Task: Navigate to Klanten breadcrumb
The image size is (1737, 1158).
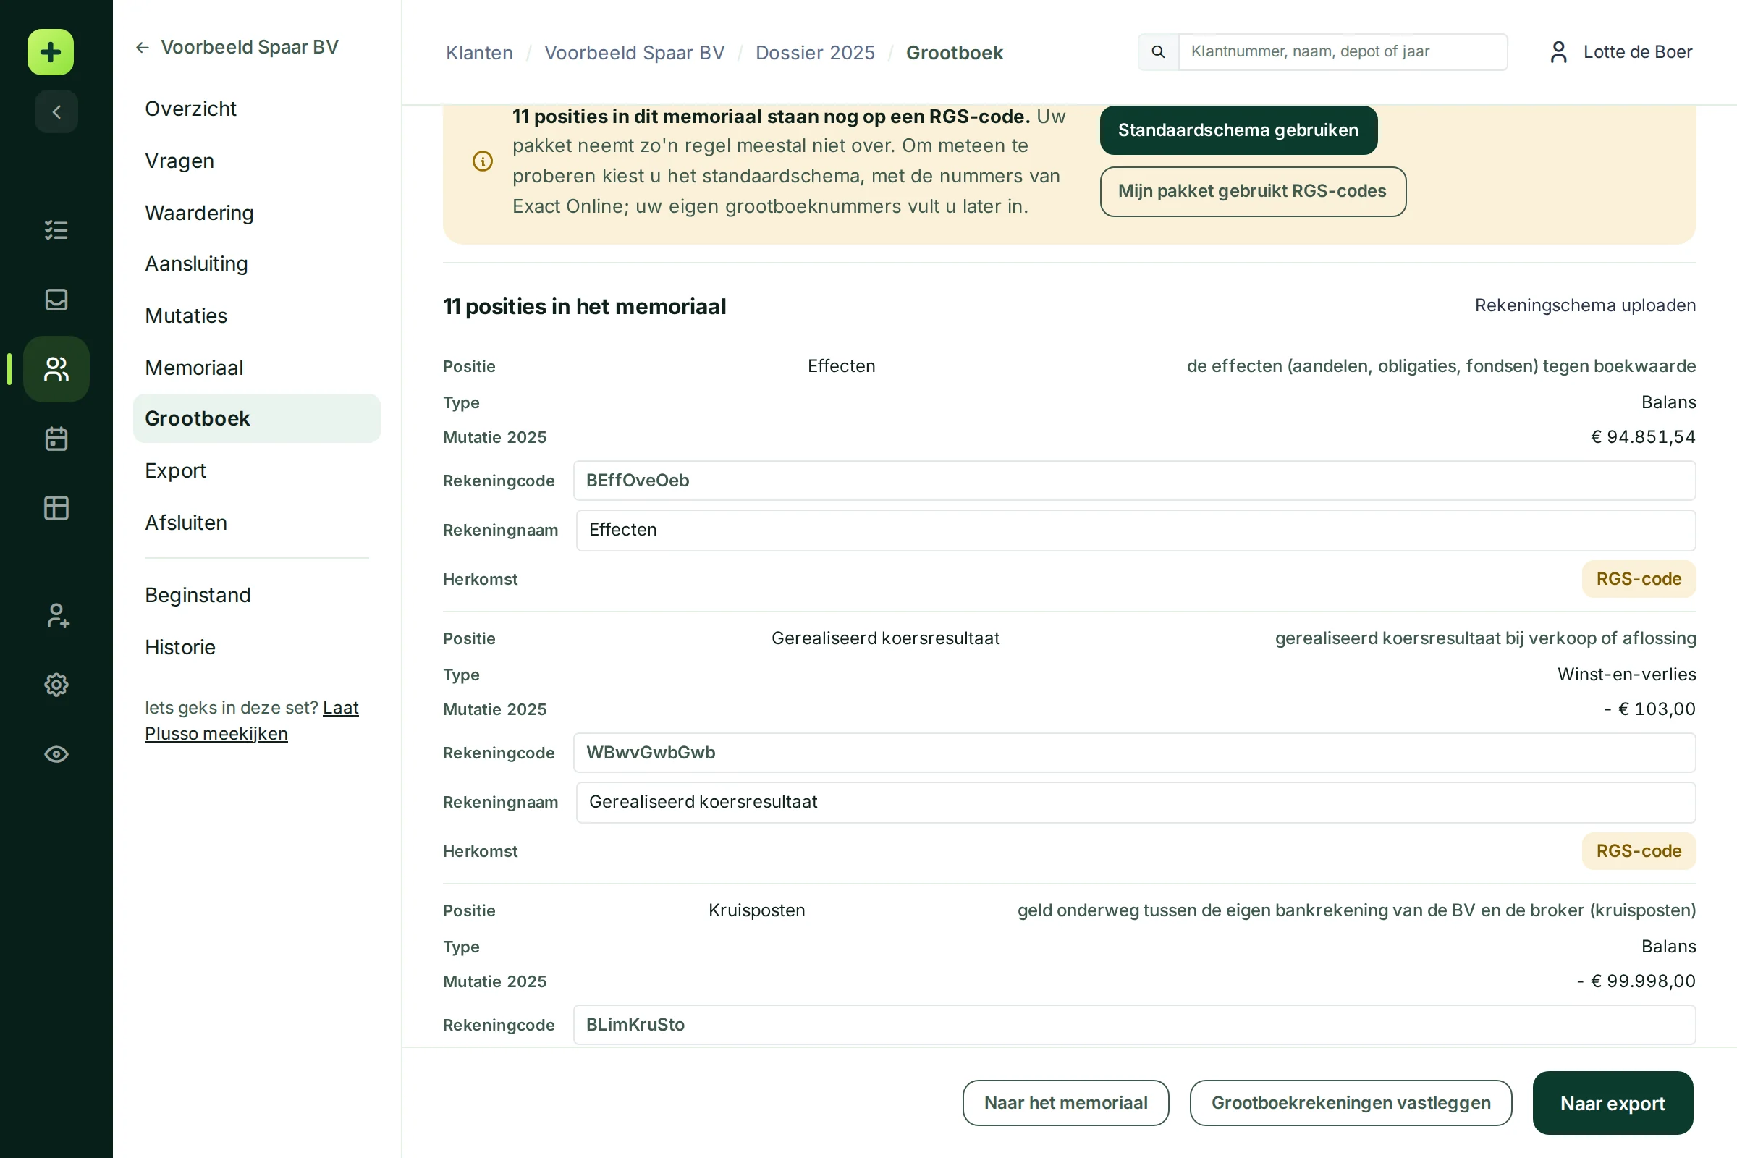Action: 479,52
